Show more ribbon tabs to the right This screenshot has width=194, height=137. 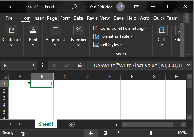[x=187, y=18]
